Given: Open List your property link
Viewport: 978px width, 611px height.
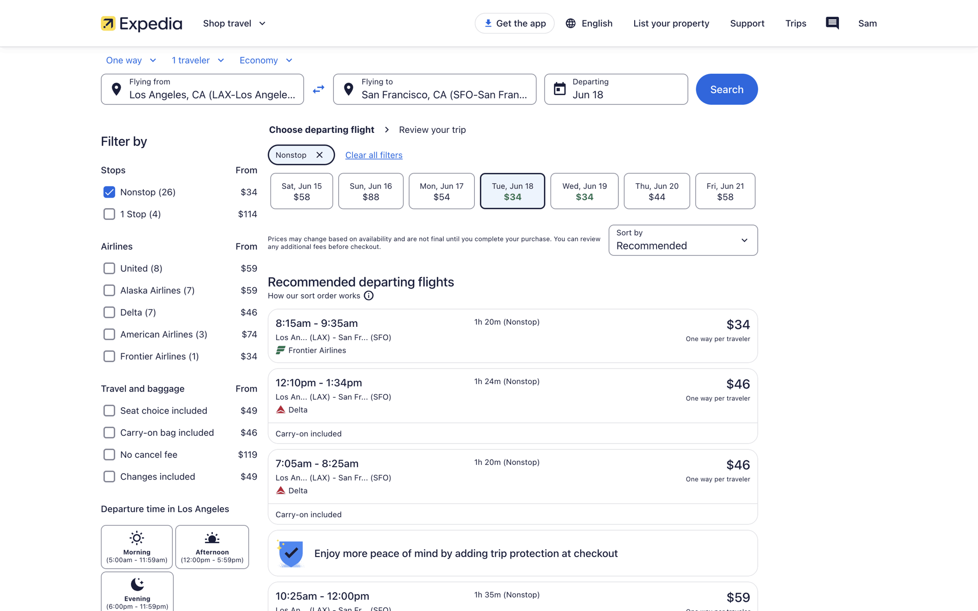Looking at the screenshot, I should pos(671,23).
